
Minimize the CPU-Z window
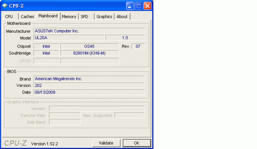[130, 6]
